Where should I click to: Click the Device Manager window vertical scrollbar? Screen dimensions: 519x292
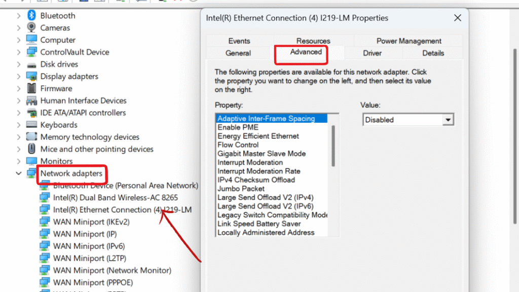[515, 136]
